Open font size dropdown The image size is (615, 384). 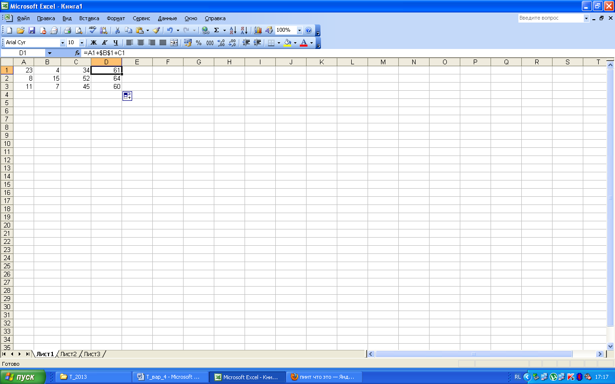82,43
